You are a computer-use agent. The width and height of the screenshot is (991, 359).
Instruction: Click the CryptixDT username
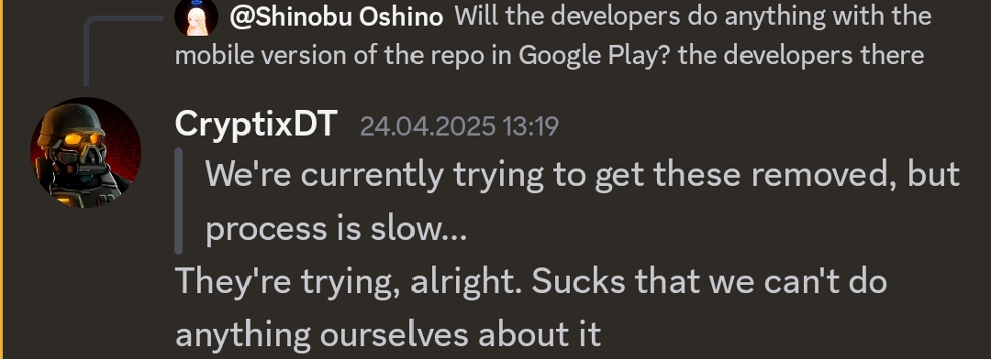pyautogui.click(x=256, y=124)
